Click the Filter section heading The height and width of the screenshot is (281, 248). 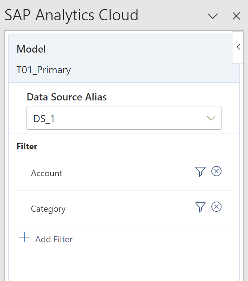27,146
